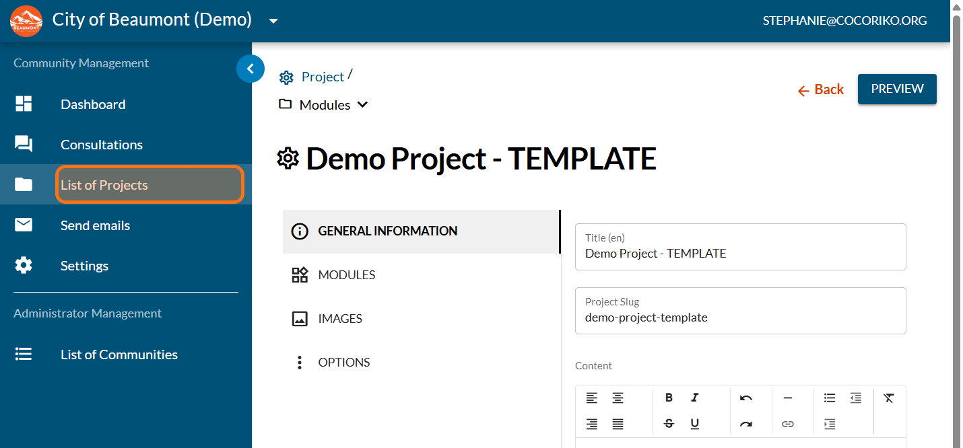Open Consultations in the sidebar

coord(101,145)
